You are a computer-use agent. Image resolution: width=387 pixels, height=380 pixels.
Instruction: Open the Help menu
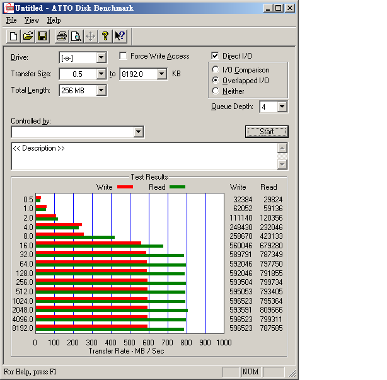coord(54,20)
